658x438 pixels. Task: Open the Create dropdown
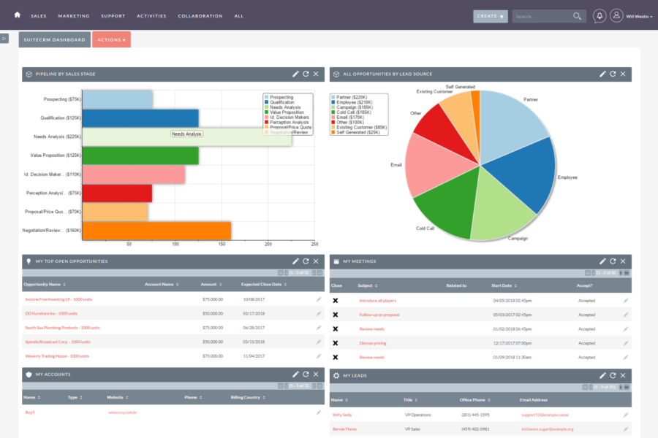tap(490, 15)
